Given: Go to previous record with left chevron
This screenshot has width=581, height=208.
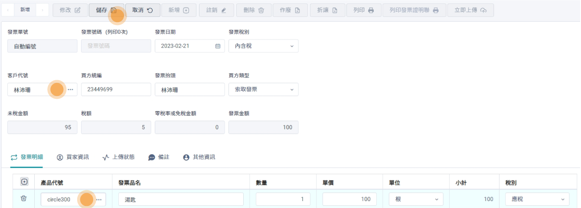Looking at the screenshot, I should pos(8,10).
